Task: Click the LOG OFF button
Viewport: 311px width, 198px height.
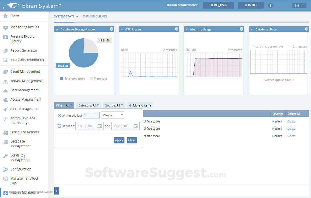Action: (x=251, y=5)
